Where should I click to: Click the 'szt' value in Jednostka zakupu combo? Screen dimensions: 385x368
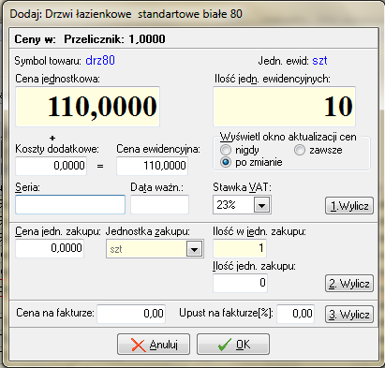[x=116, y=249]
